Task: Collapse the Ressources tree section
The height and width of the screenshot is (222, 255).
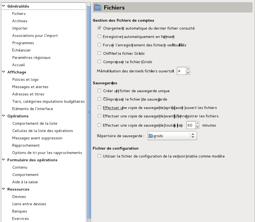Action: [3, 189]
